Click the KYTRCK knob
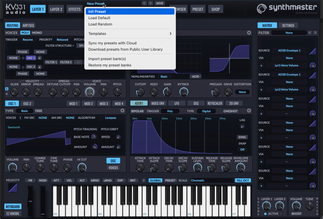323x219 pixels. click(183, 92)
